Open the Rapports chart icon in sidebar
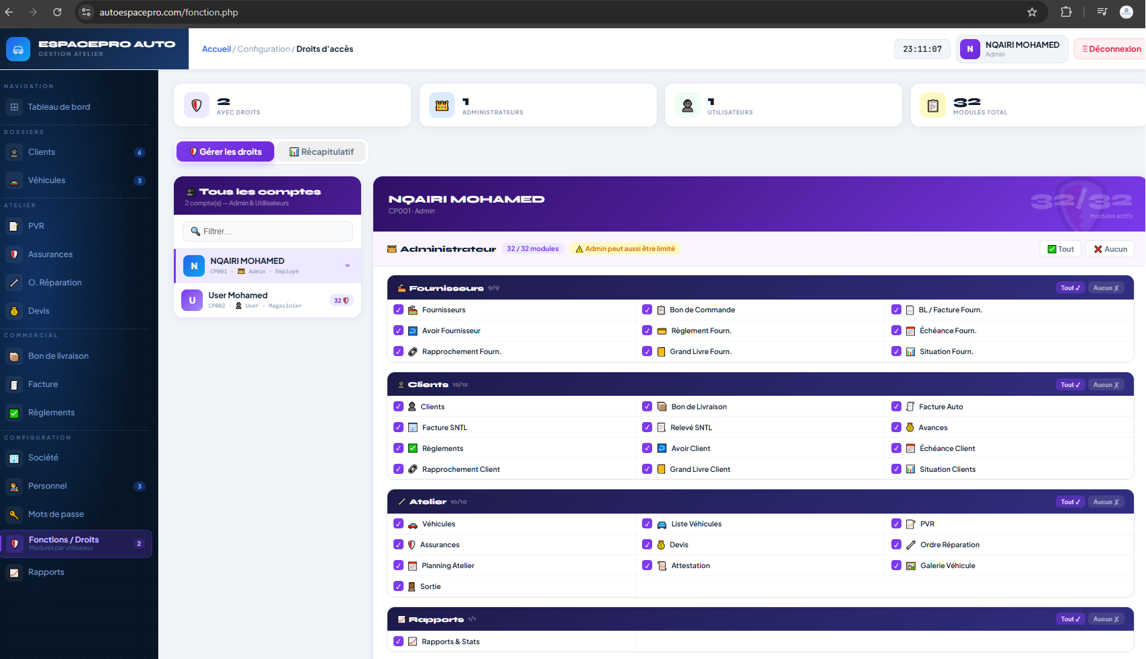 (14, 572)
